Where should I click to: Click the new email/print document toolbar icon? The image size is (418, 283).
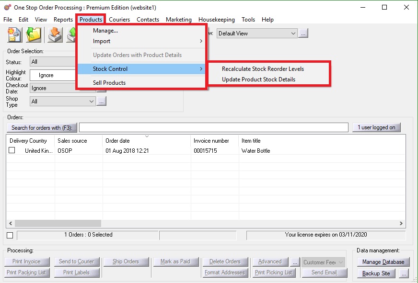[x=14, y=35]
